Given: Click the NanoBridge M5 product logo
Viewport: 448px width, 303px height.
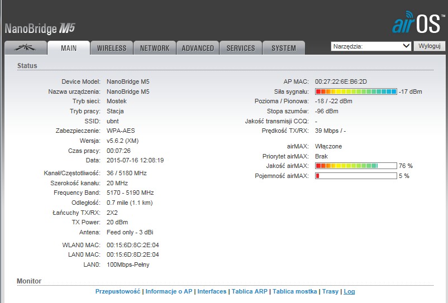Looking at the screenshot, I should pyautogui.click(x=40, y=28).
